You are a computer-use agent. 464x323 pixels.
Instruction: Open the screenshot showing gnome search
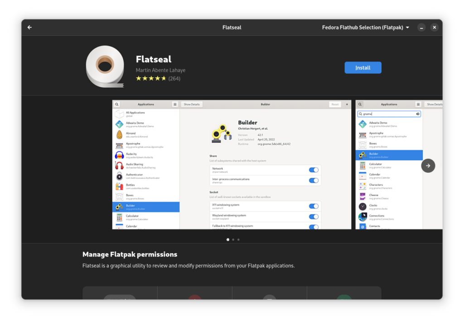[x=399, y=165]
